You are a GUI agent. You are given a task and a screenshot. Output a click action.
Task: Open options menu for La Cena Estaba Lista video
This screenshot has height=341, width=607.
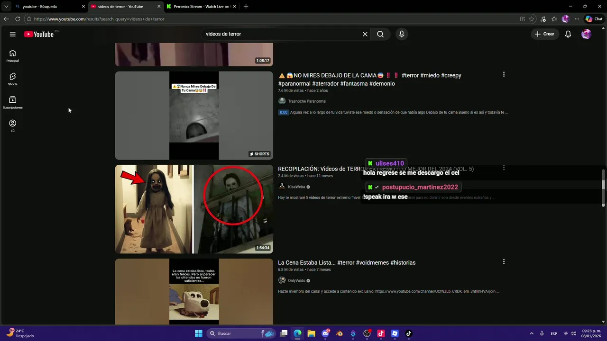(504, 261)
